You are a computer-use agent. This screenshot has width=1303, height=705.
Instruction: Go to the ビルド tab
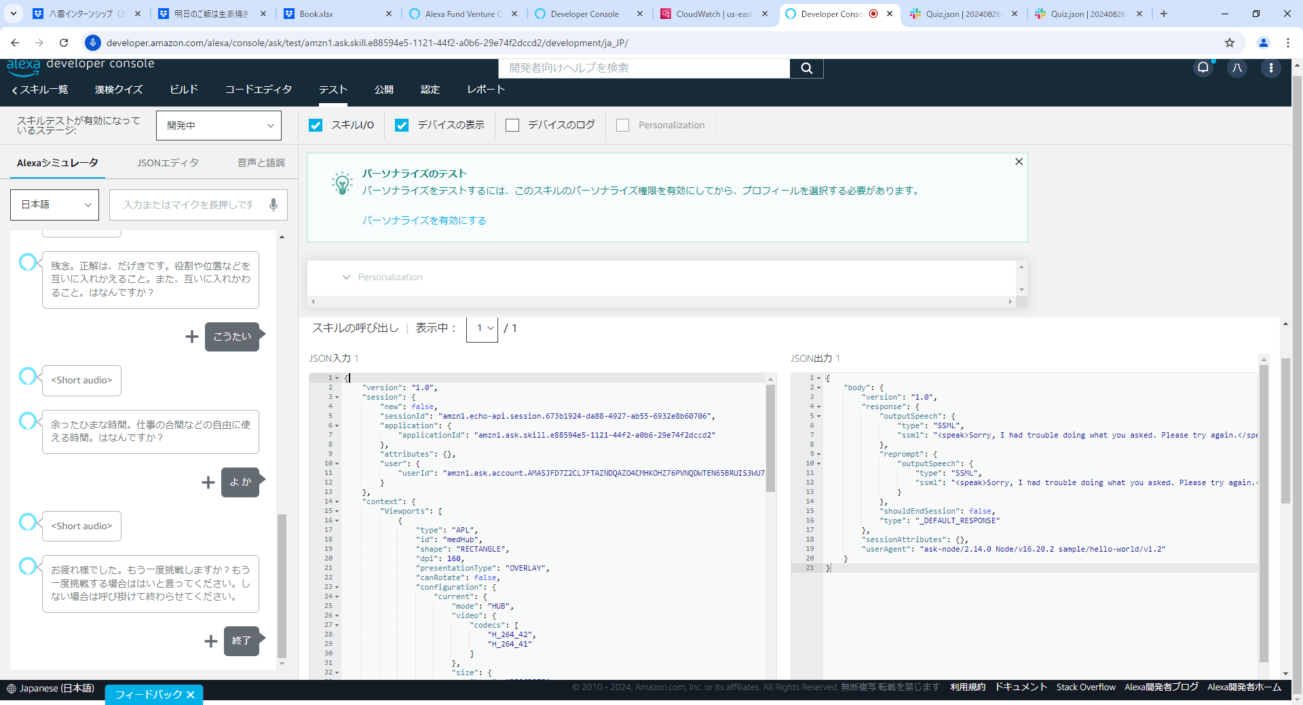pyautogui.click(x=184, y=90)
